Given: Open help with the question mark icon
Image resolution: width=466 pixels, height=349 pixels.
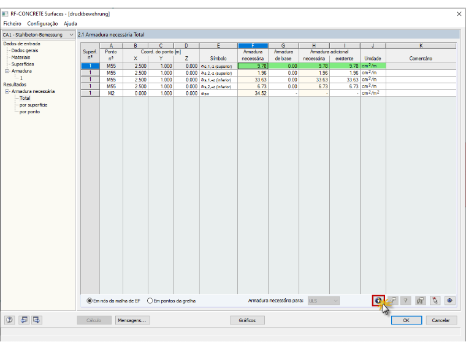Looking at the screenshot, I should click(x=10, y=320).
